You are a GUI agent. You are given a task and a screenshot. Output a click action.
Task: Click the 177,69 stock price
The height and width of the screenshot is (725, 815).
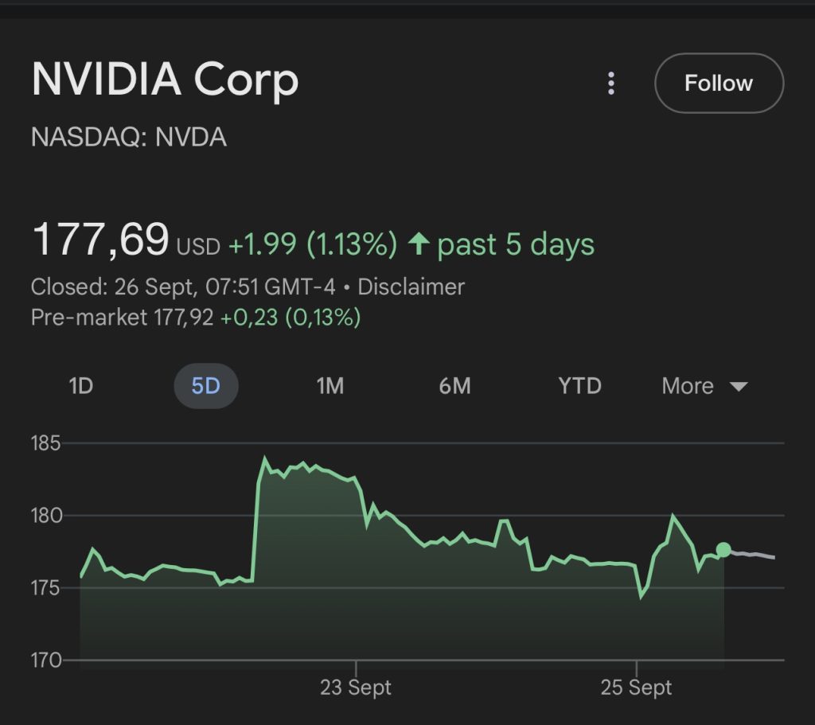100,240
